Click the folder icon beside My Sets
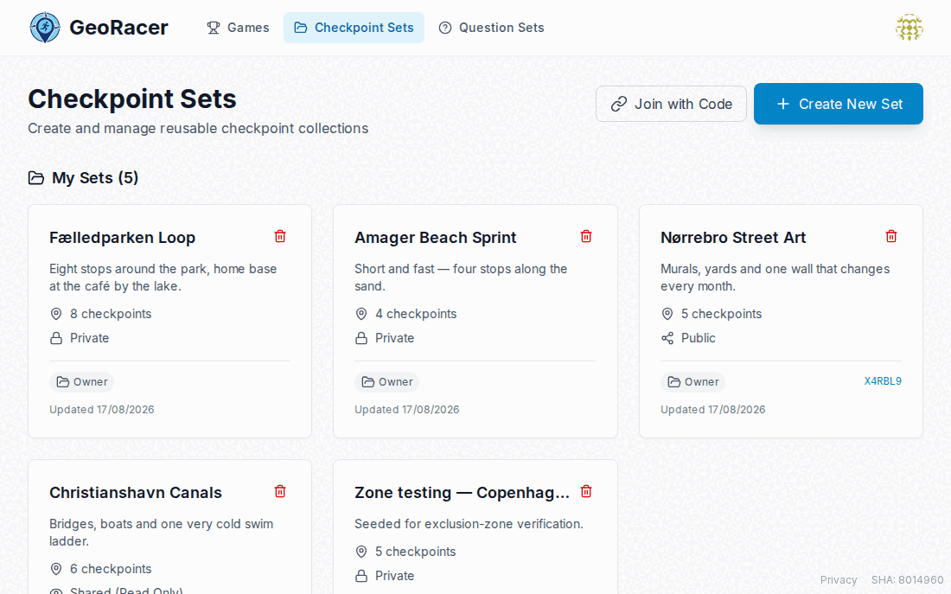The height and width of the screenshot is (594, 951). (x=36, y=178)
